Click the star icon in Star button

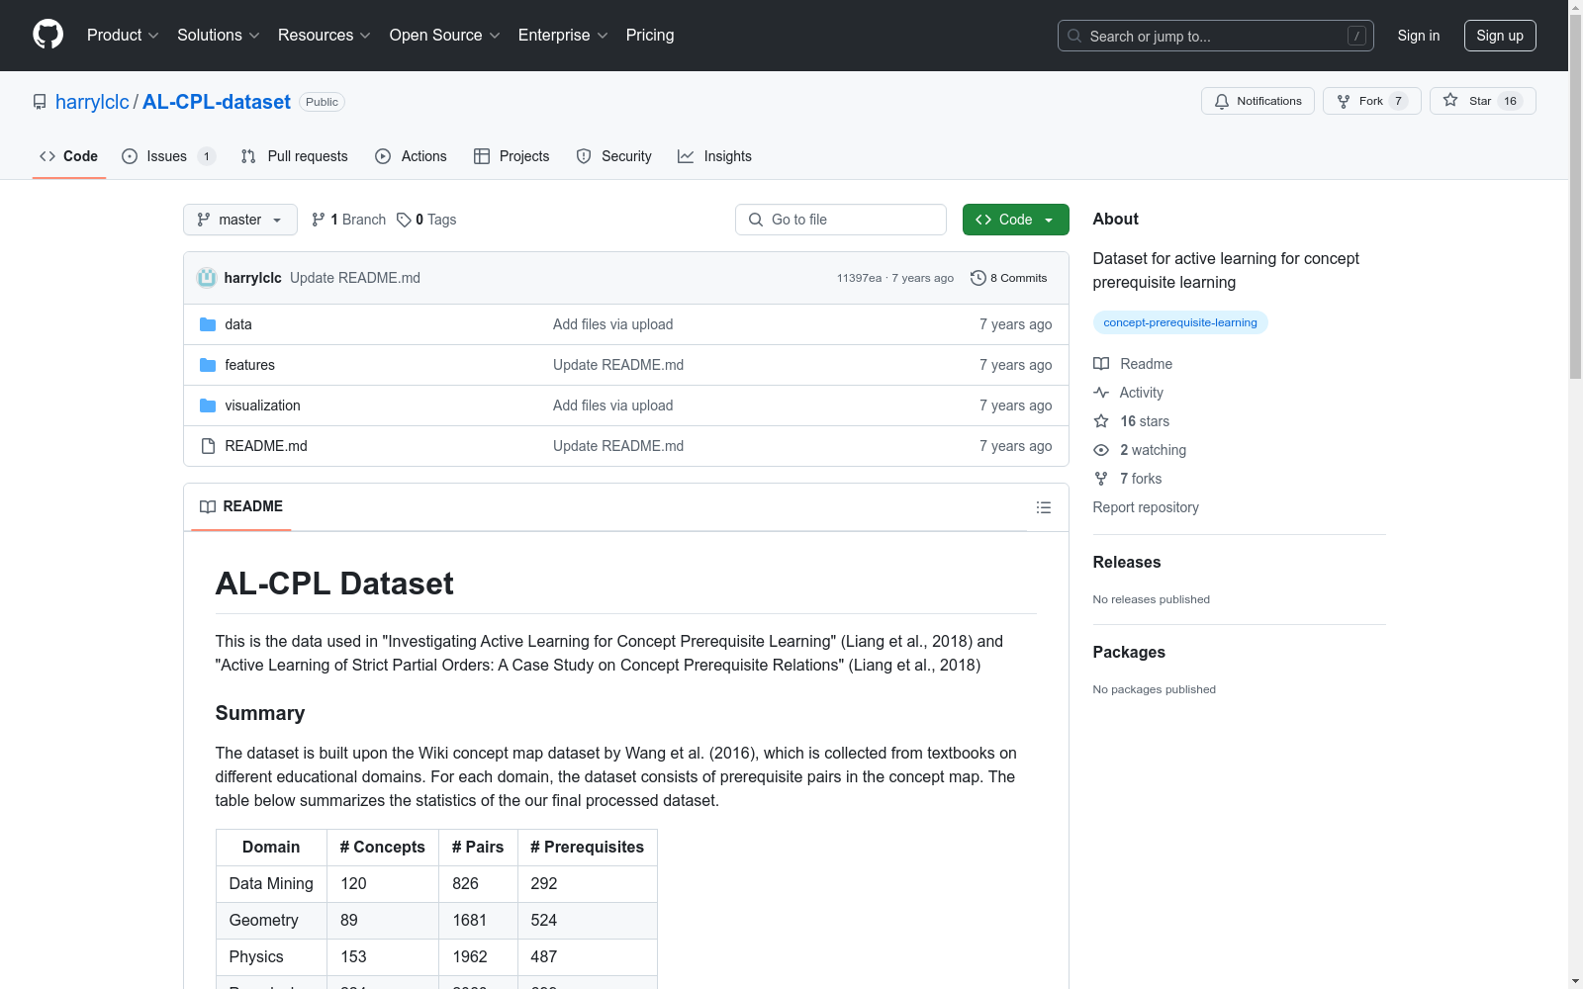coord(1450,100)
